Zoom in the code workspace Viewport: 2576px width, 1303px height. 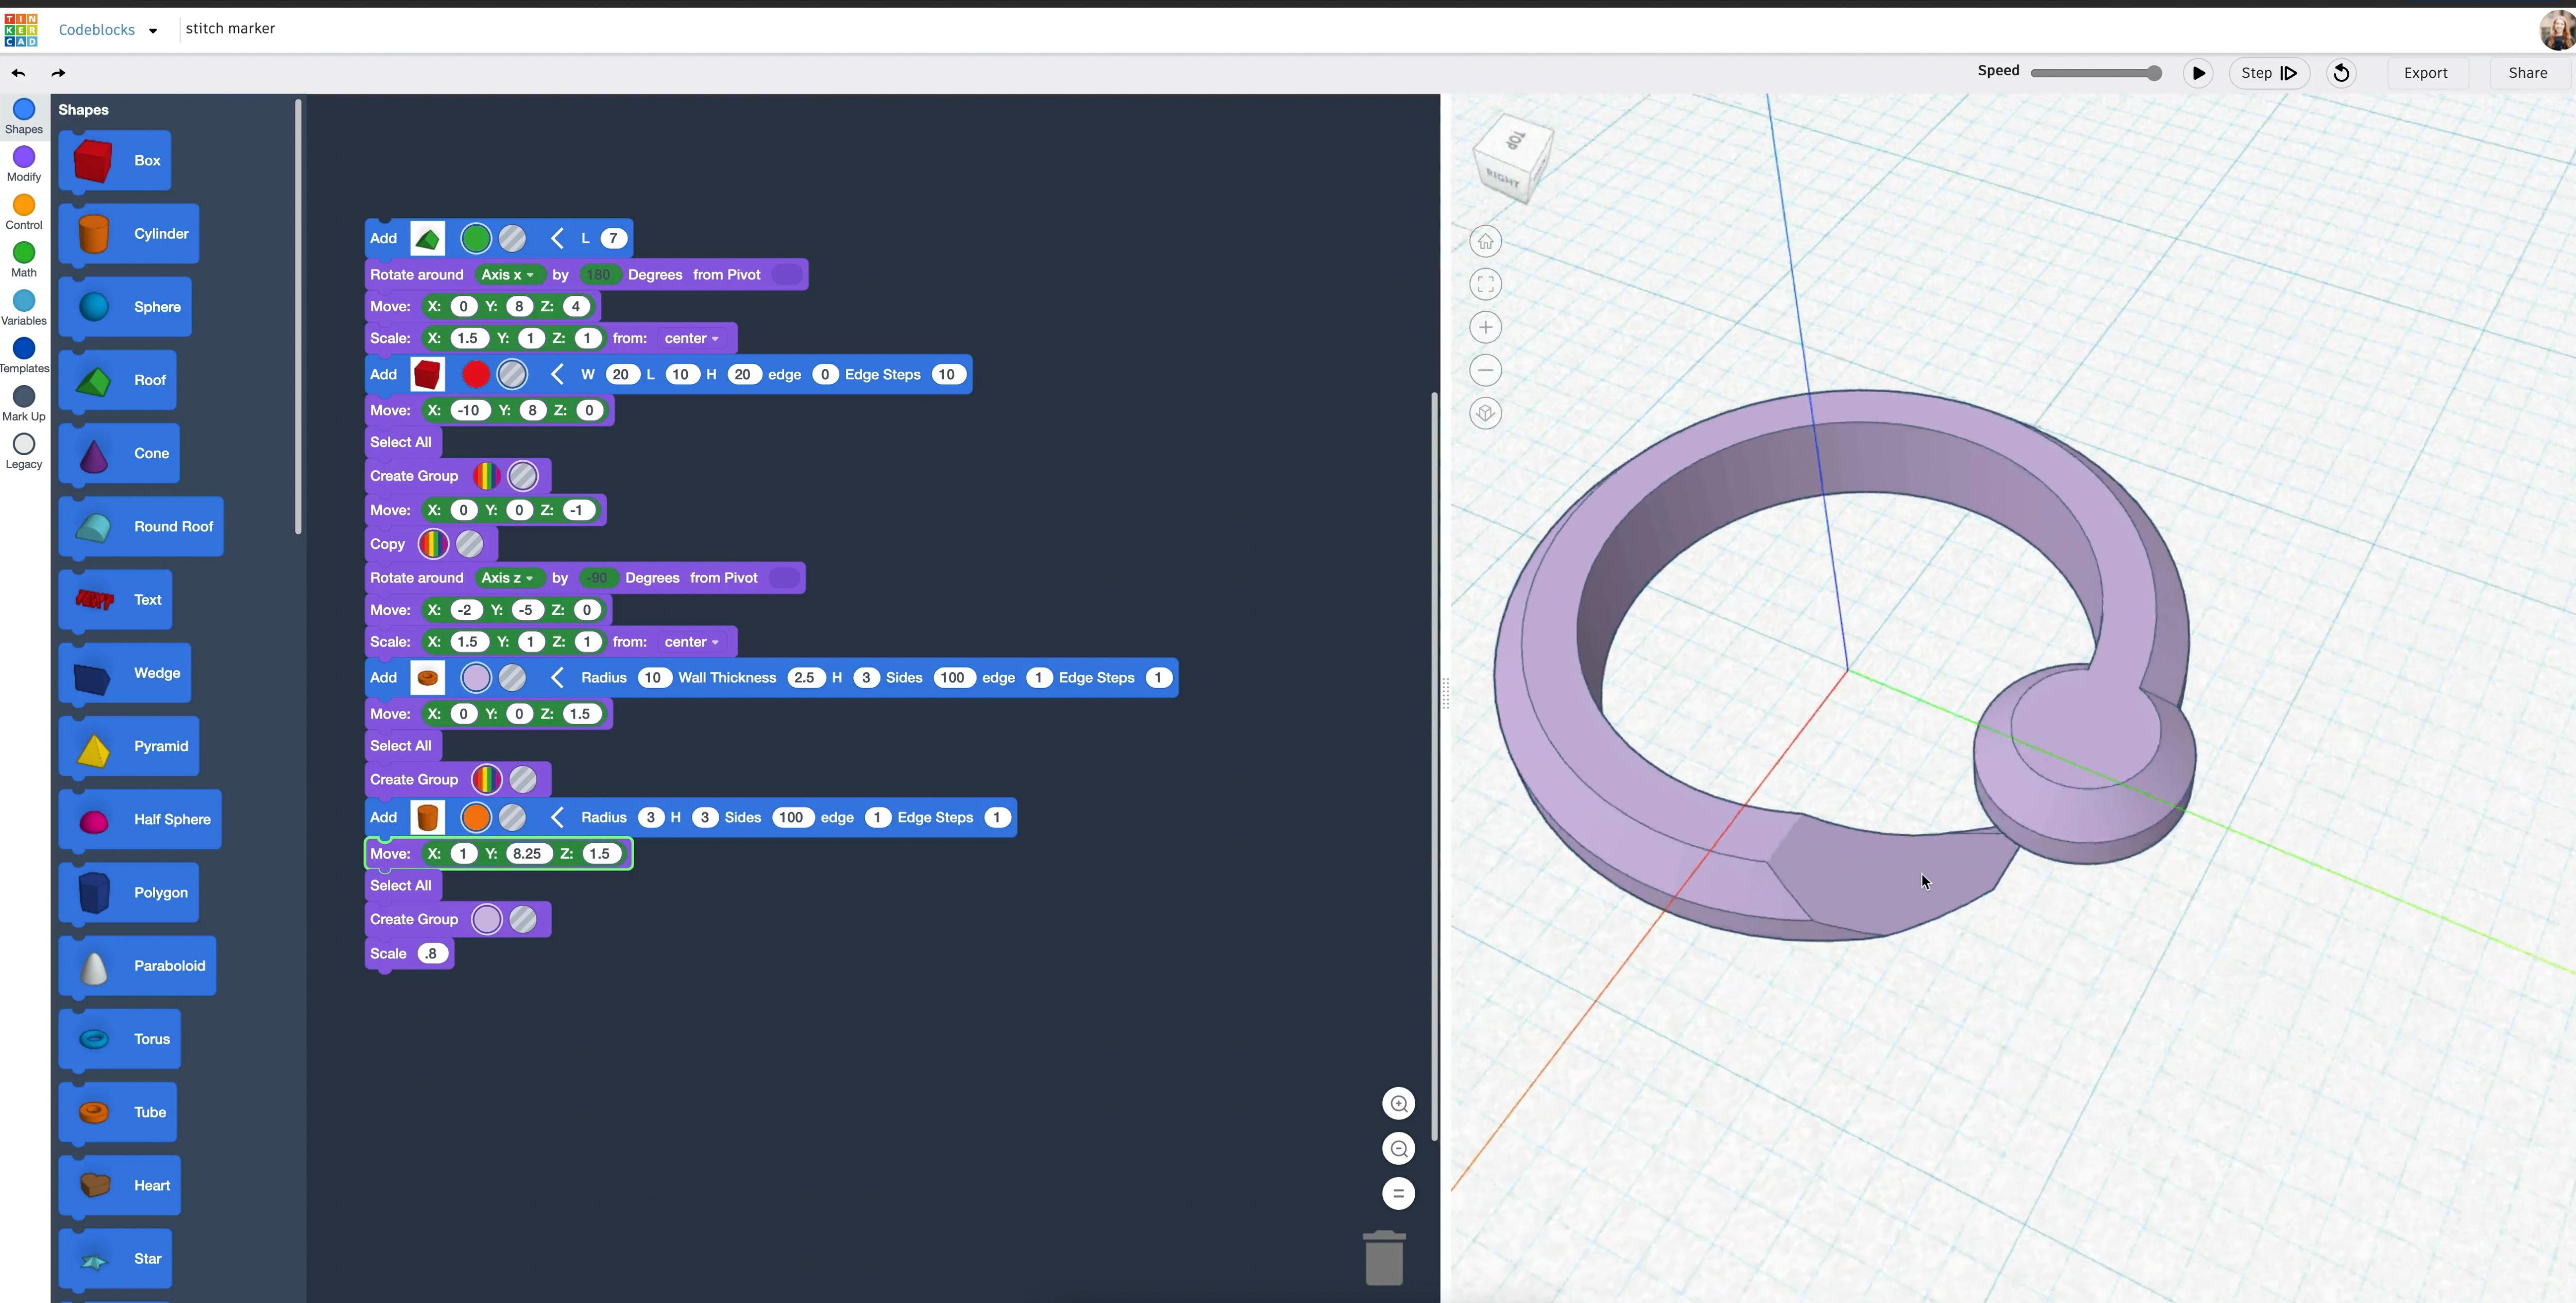(x=1398, y=1104)
